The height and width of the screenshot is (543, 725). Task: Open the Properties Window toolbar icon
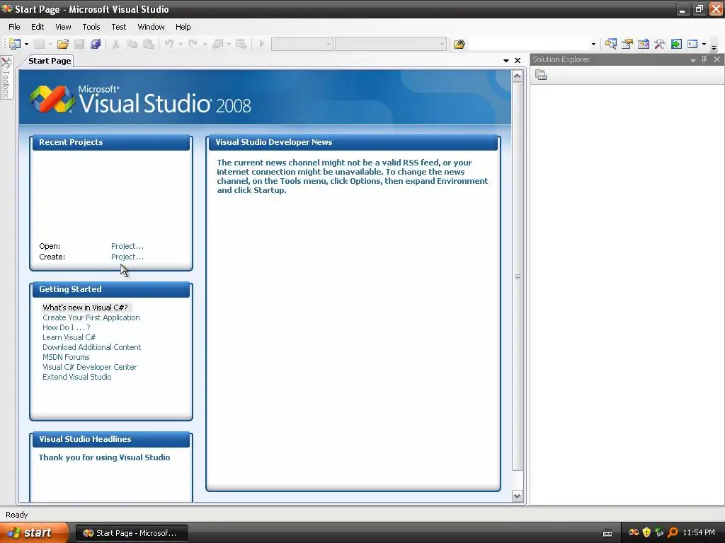click(627, 44)
